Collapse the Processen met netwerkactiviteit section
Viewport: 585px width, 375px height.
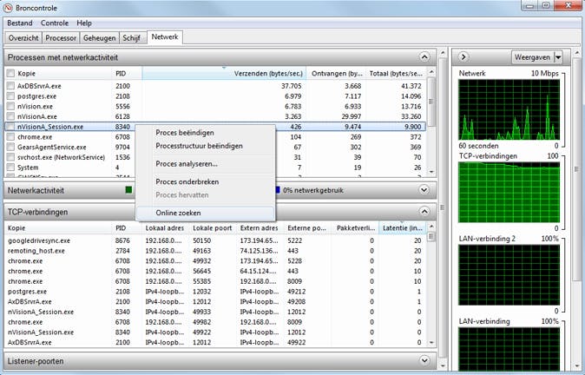click(424, 56)
